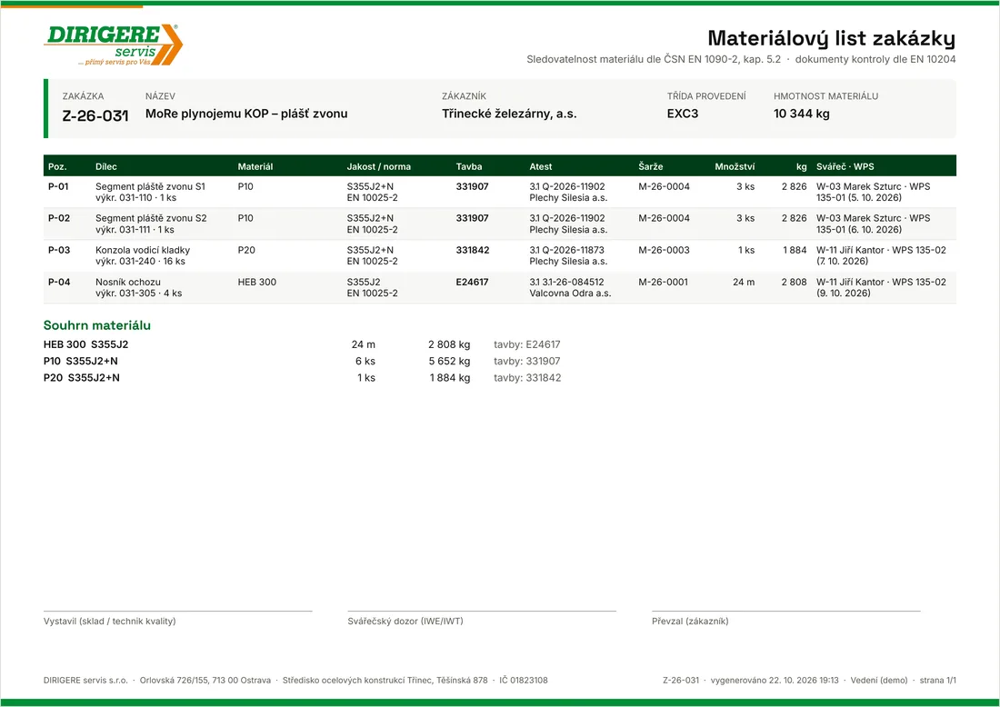Click footer page indicator 'strana 1/1'
The width and height of the screenshot is (1000, 707).
pyautogui.click(x=937, y=681)
